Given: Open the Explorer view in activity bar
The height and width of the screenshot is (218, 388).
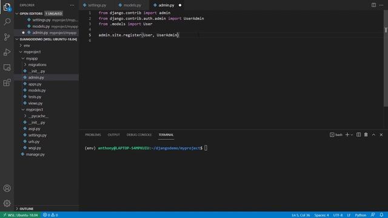Looking at the screenshot, I should [x=7, y=7].
